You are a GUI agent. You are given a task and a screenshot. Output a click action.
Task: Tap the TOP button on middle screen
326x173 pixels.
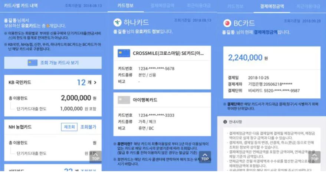tap(205, 157)
